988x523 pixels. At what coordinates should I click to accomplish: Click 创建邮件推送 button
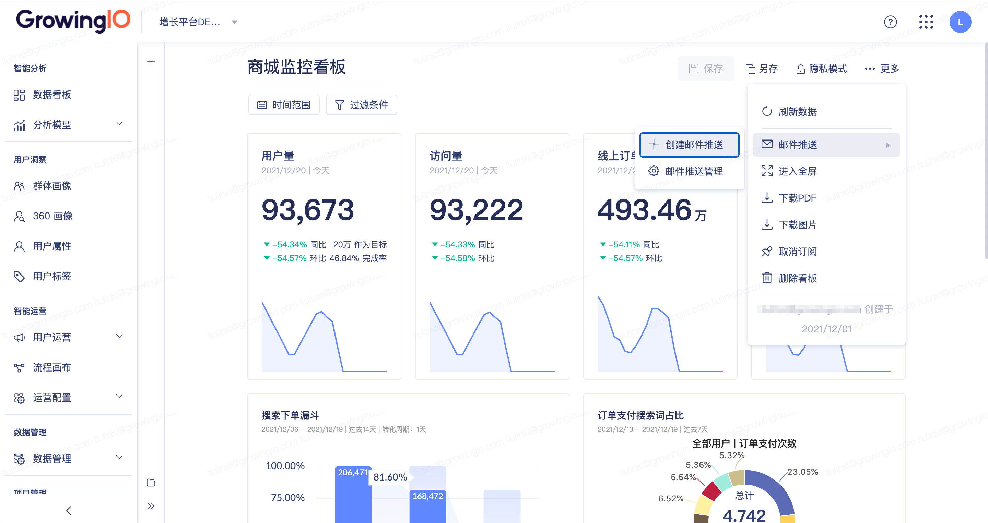coord(689,144)
